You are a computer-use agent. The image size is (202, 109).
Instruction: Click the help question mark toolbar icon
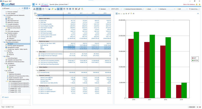click(x=43, y=9)
